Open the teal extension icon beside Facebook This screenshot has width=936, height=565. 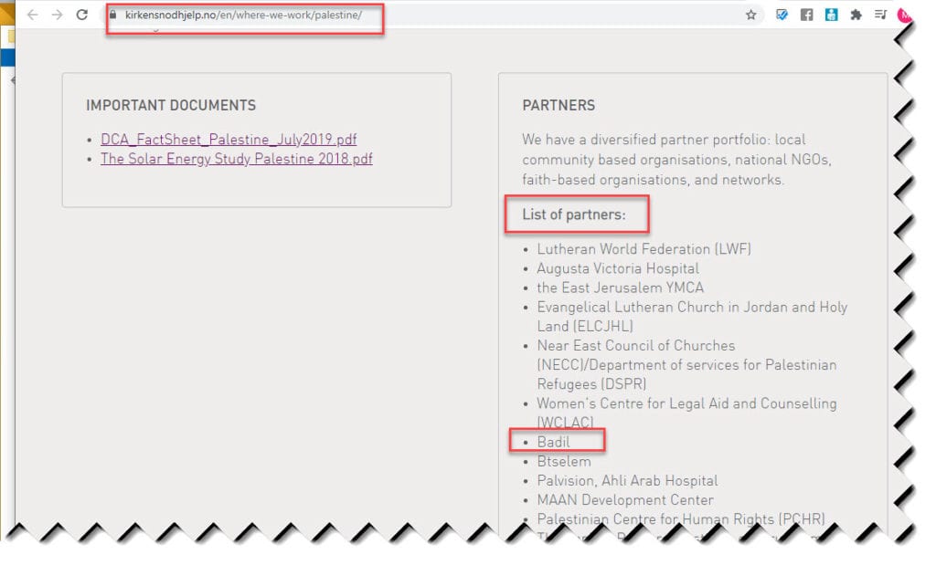(831, 15)
